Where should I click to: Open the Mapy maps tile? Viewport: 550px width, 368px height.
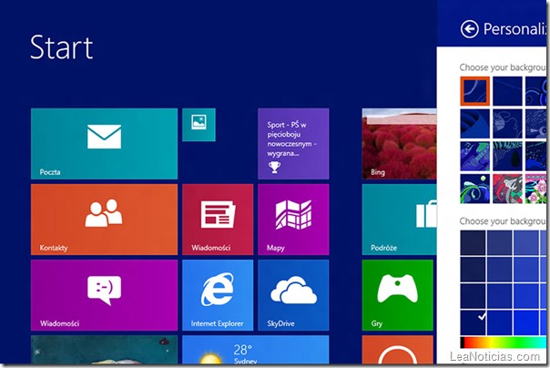click(293, 220)
